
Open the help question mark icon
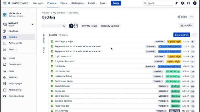click(182, 3)
